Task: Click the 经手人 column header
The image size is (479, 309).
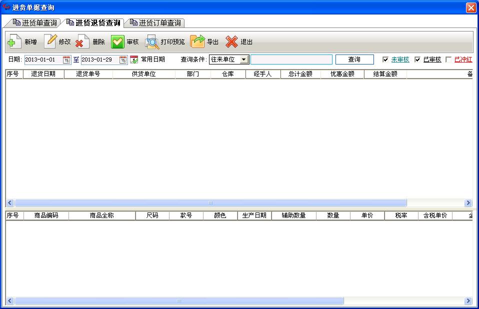Action: pos(262,74)
